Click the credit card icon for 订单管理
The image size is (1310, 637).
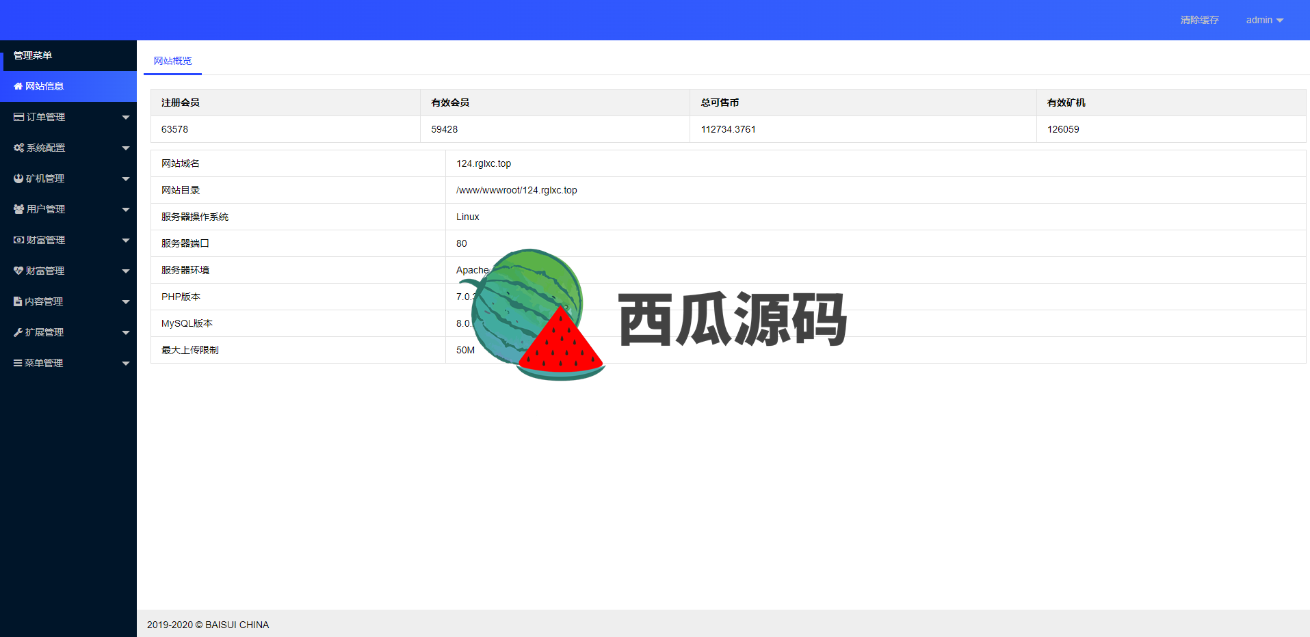point(19,118)
